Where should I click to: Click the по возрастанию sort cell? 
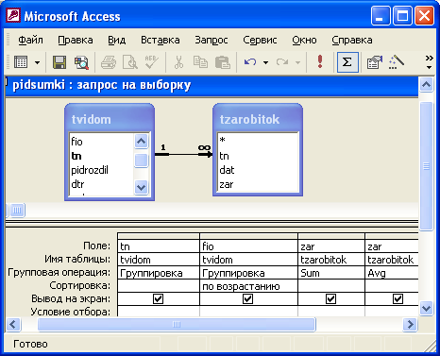click(248, 286)
